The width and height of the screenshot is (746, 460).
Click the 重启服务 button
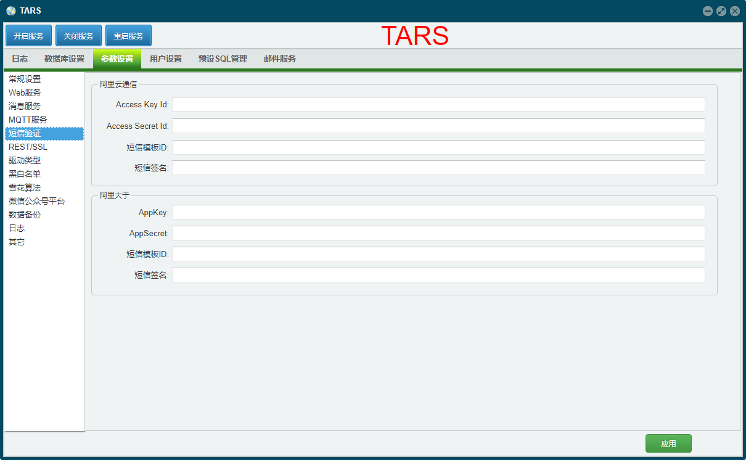point(128,36)
